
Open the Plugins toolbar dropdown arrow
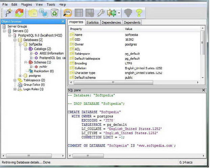click(x=119, y=13)
